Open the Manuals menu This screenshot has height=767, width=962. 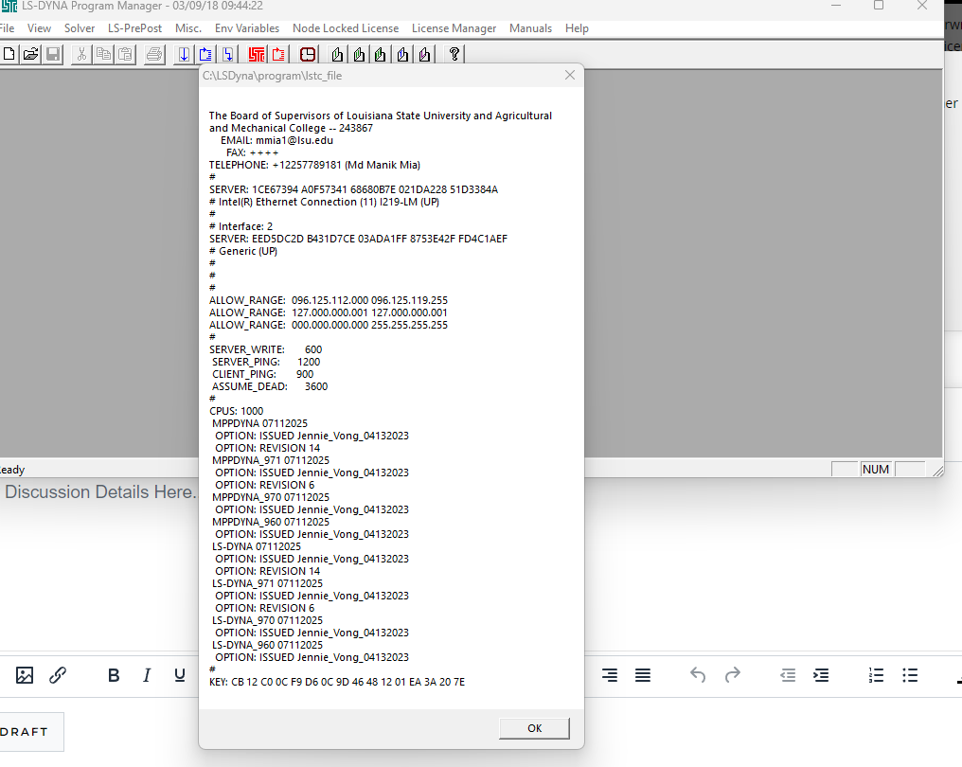click(x=530, y=28)
